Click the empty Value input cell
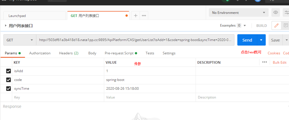Image resolution: width=289 pixels, height=120 pixels. (x=150, y=97)
